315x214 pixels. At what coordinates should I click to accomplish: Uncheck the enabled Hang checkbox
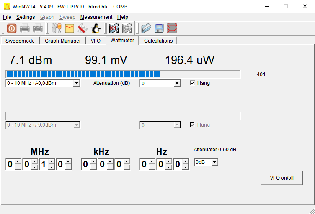click(x=192, y=83)
